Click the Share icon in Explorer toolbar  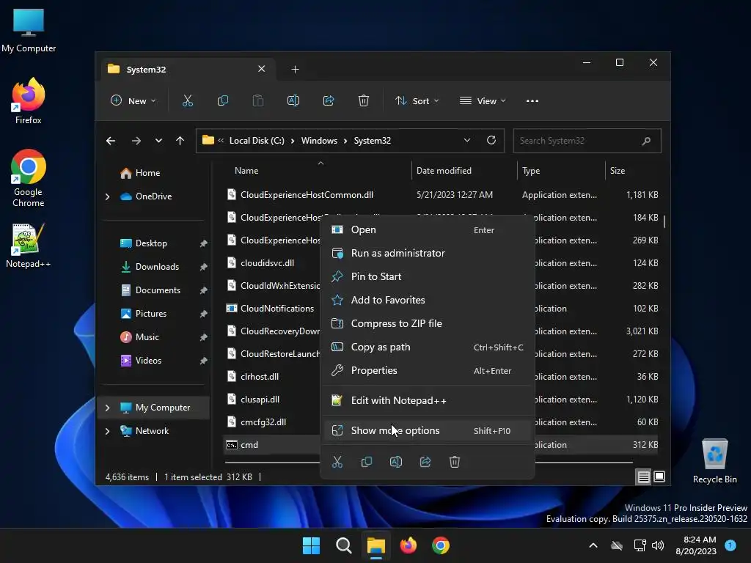329,101
